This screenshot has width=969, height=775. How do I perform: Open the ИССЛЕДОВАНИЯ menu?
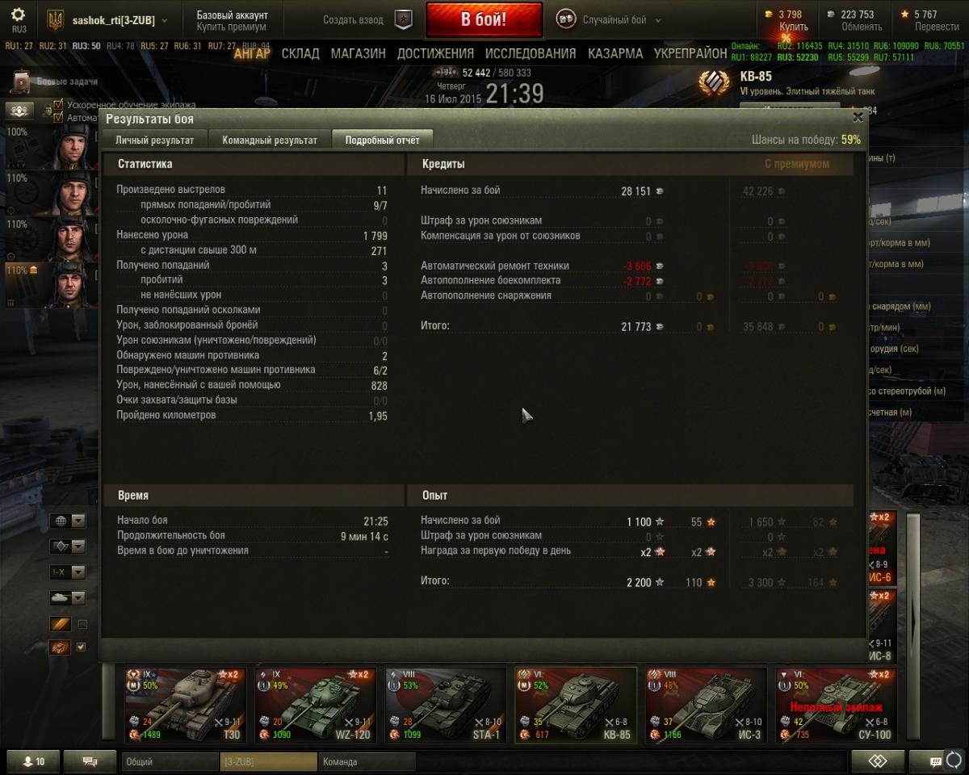tap(531, 53)
